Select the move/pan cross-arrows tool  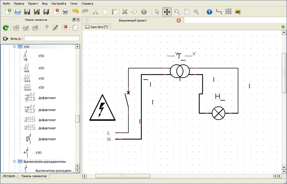pyautogui.click(x=166, y=12)
